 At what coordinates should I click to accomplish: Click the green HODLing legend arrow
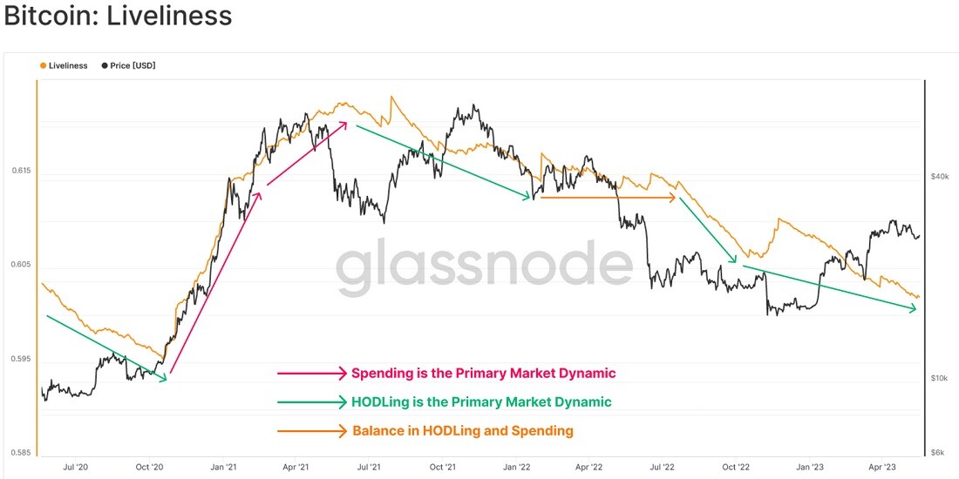[x=312, y=402]
